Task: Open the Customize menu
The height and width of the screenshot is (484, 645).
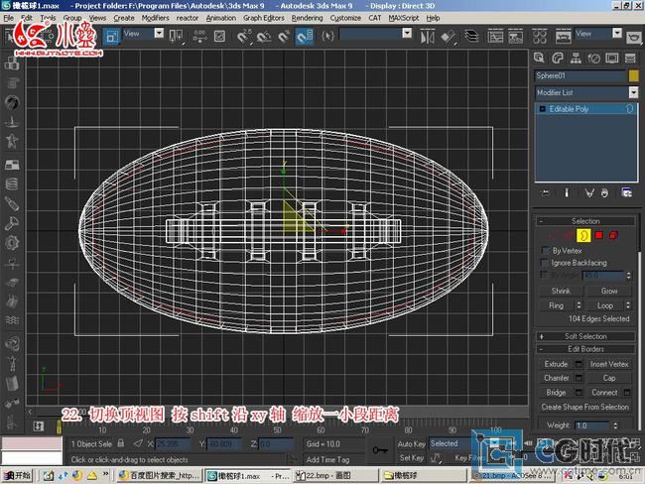Action: click(345, 18)
